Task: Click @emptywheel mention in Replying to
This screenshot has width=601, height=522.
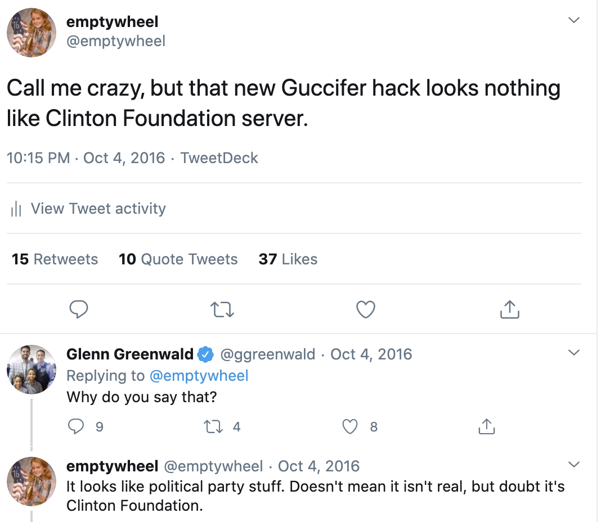Action: (199, 376)
